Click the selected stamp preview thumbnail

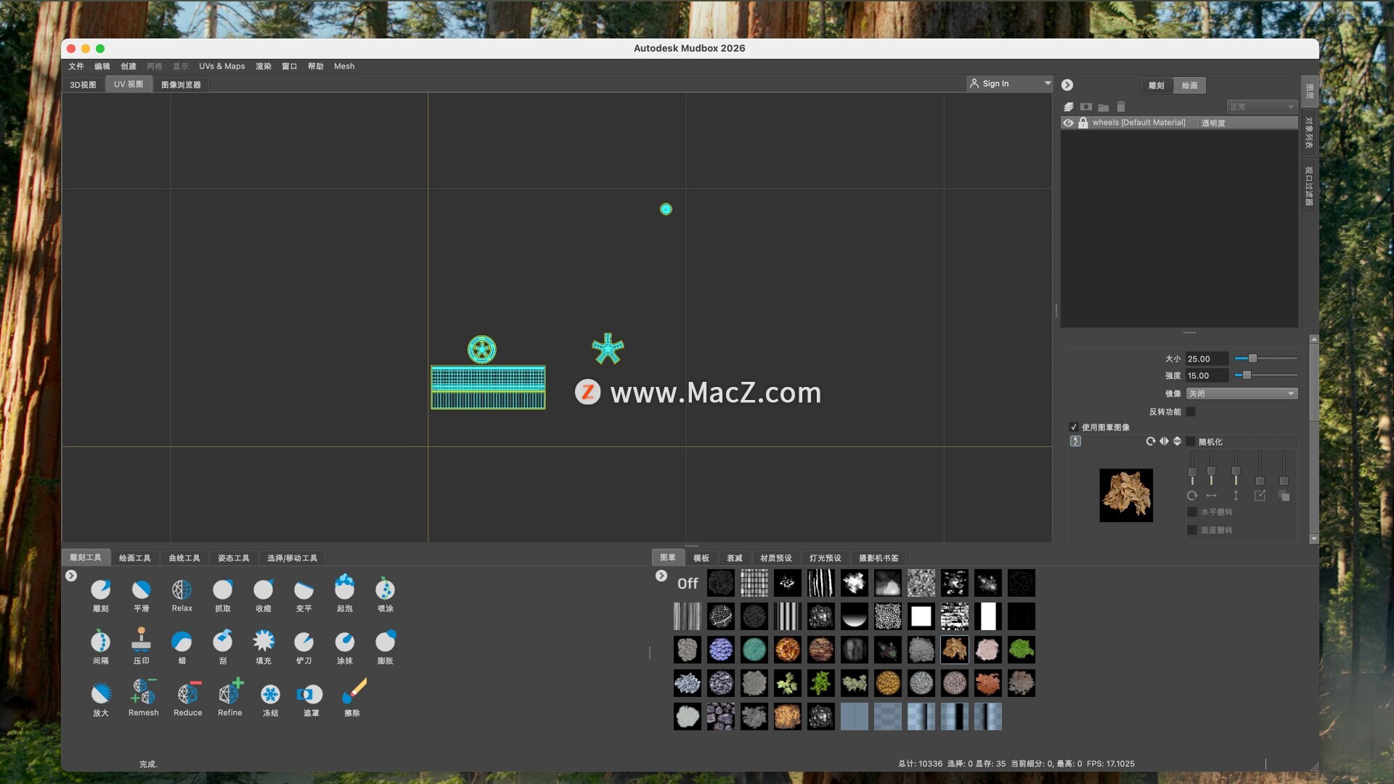[1125, 495]
